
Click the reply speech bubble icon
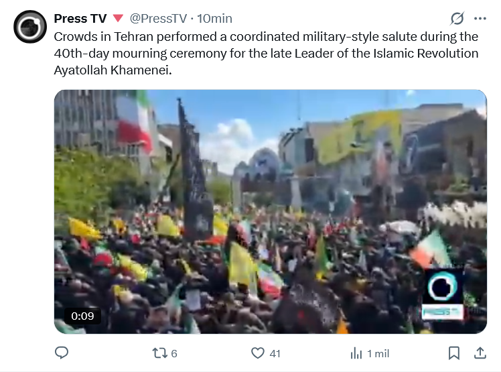coord(62,353)
